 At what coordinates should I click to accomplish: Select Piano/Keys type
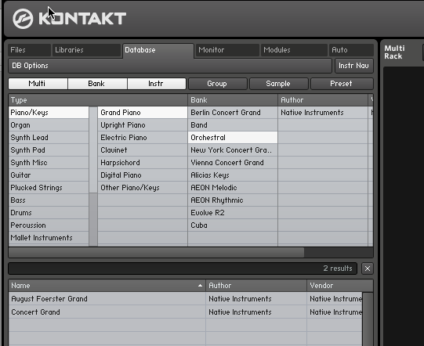click(x=49, y=113)
